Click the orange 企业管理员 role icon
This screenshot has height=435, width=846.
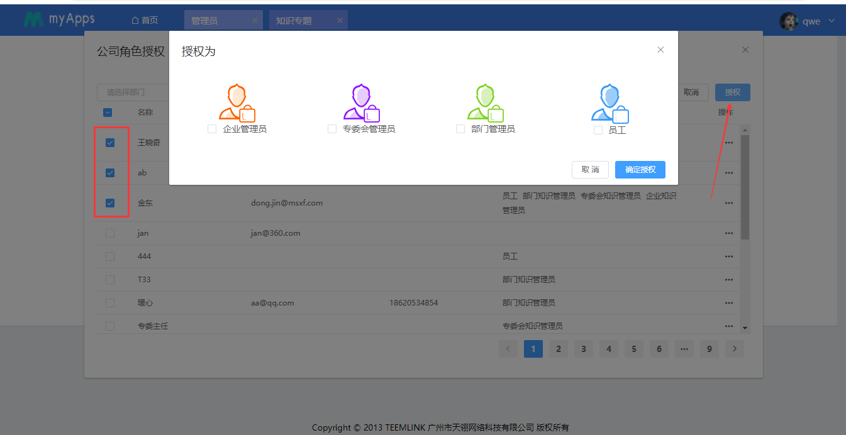(237, 102)
